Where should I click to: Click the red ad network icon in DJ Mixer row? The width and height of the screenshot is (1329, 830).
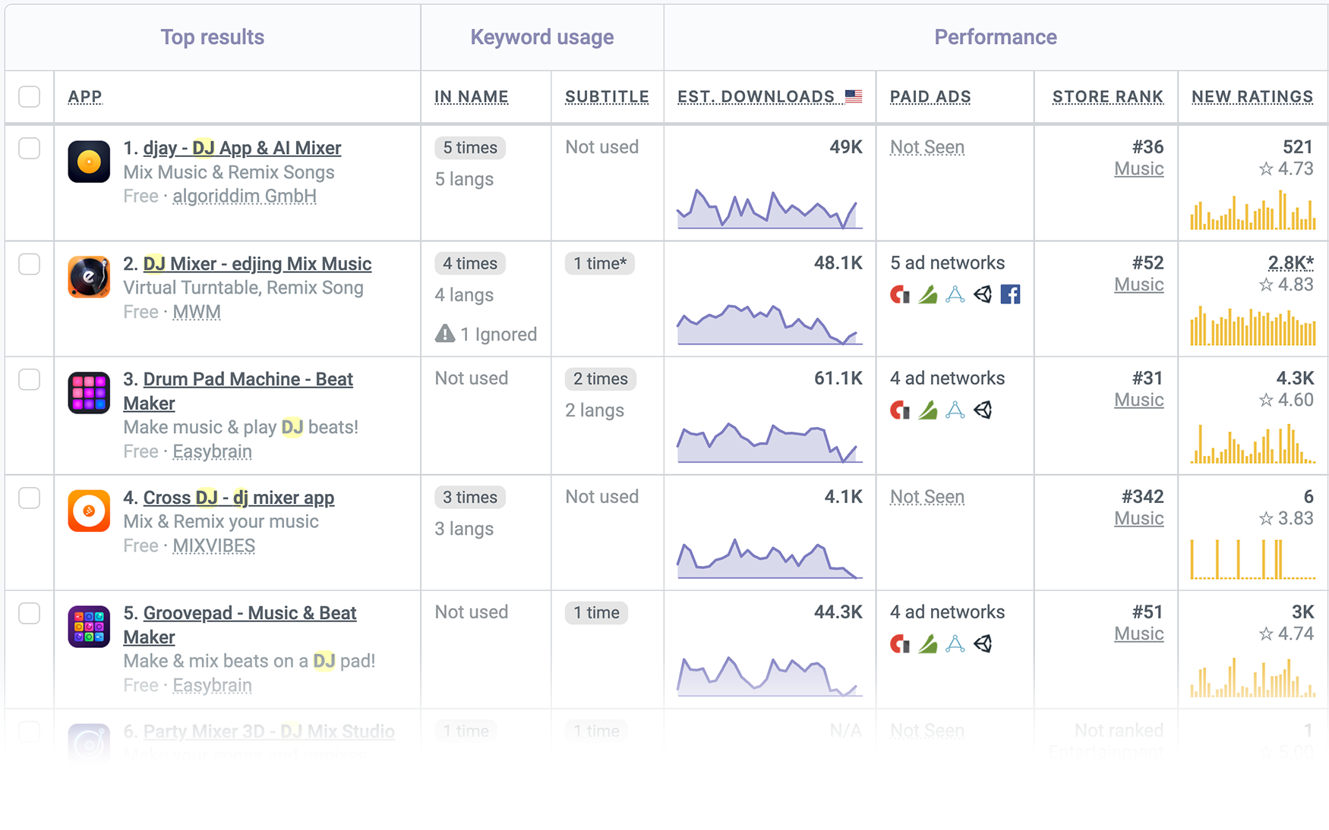tap(900, 294)
